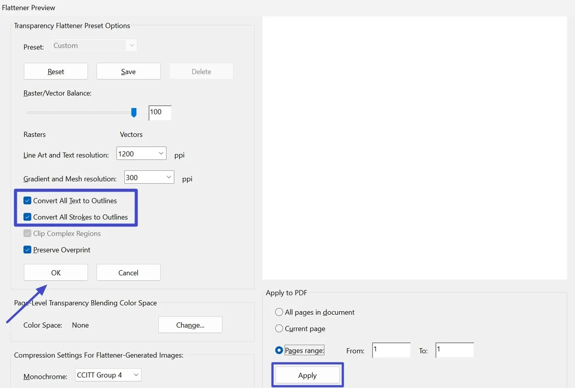Click the Change button for Color Space
This screenshot has height=388, width=575.
(190, 324)
